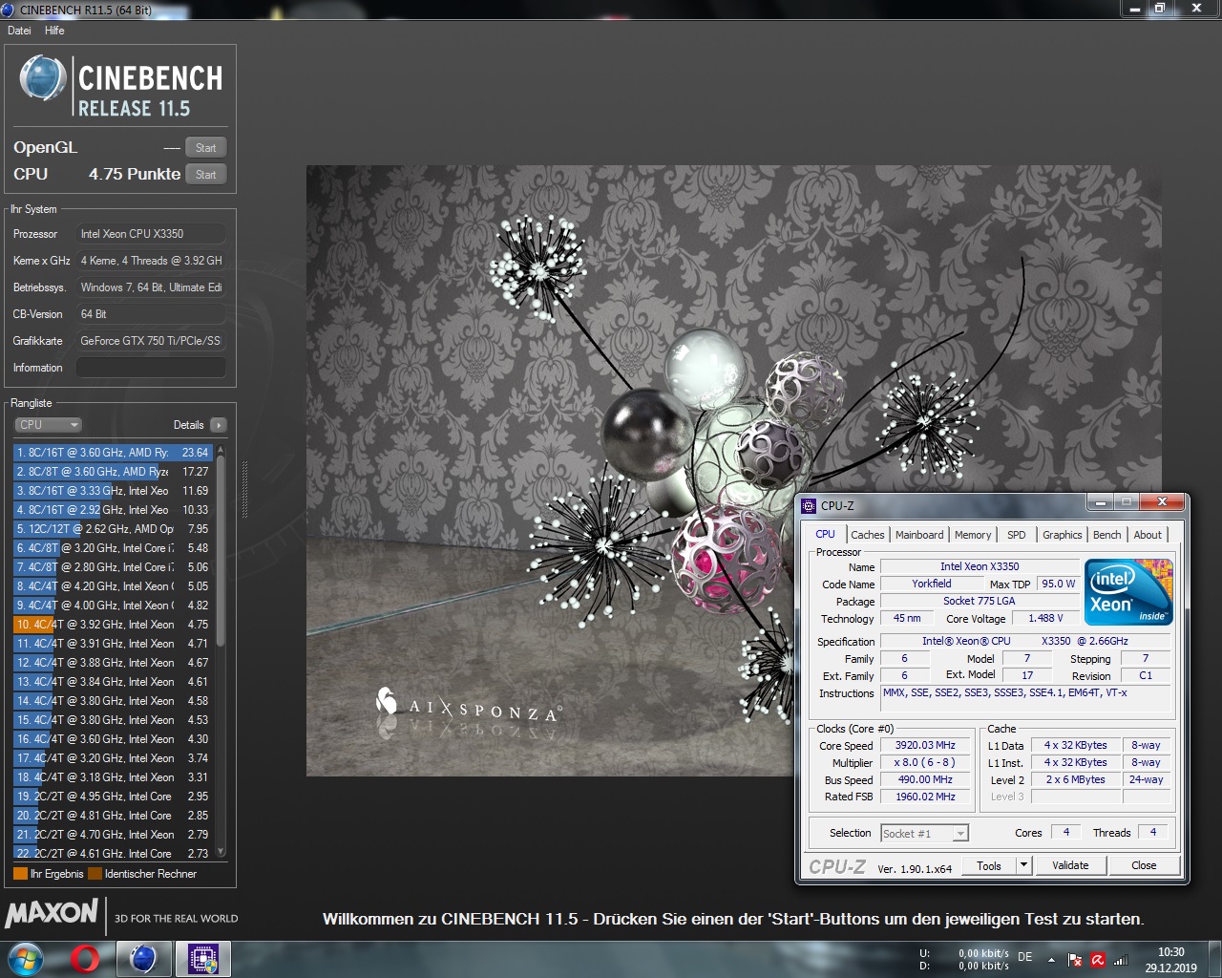1222x978 pixels.
Task: Click the Prozessor field Intel Xeon CPU X3350
Action: point(151,234)
